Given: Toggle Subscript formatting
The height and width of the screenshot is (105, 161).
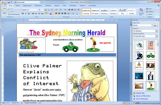Looking at the screenshot, I should (36, 13).
